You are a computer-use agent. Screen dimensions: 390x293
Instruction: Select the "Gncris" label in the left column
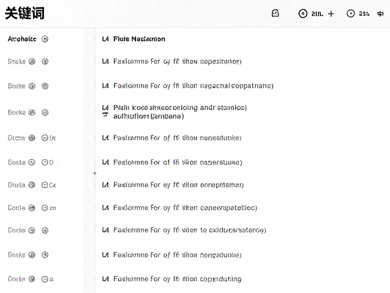[16, 230]
